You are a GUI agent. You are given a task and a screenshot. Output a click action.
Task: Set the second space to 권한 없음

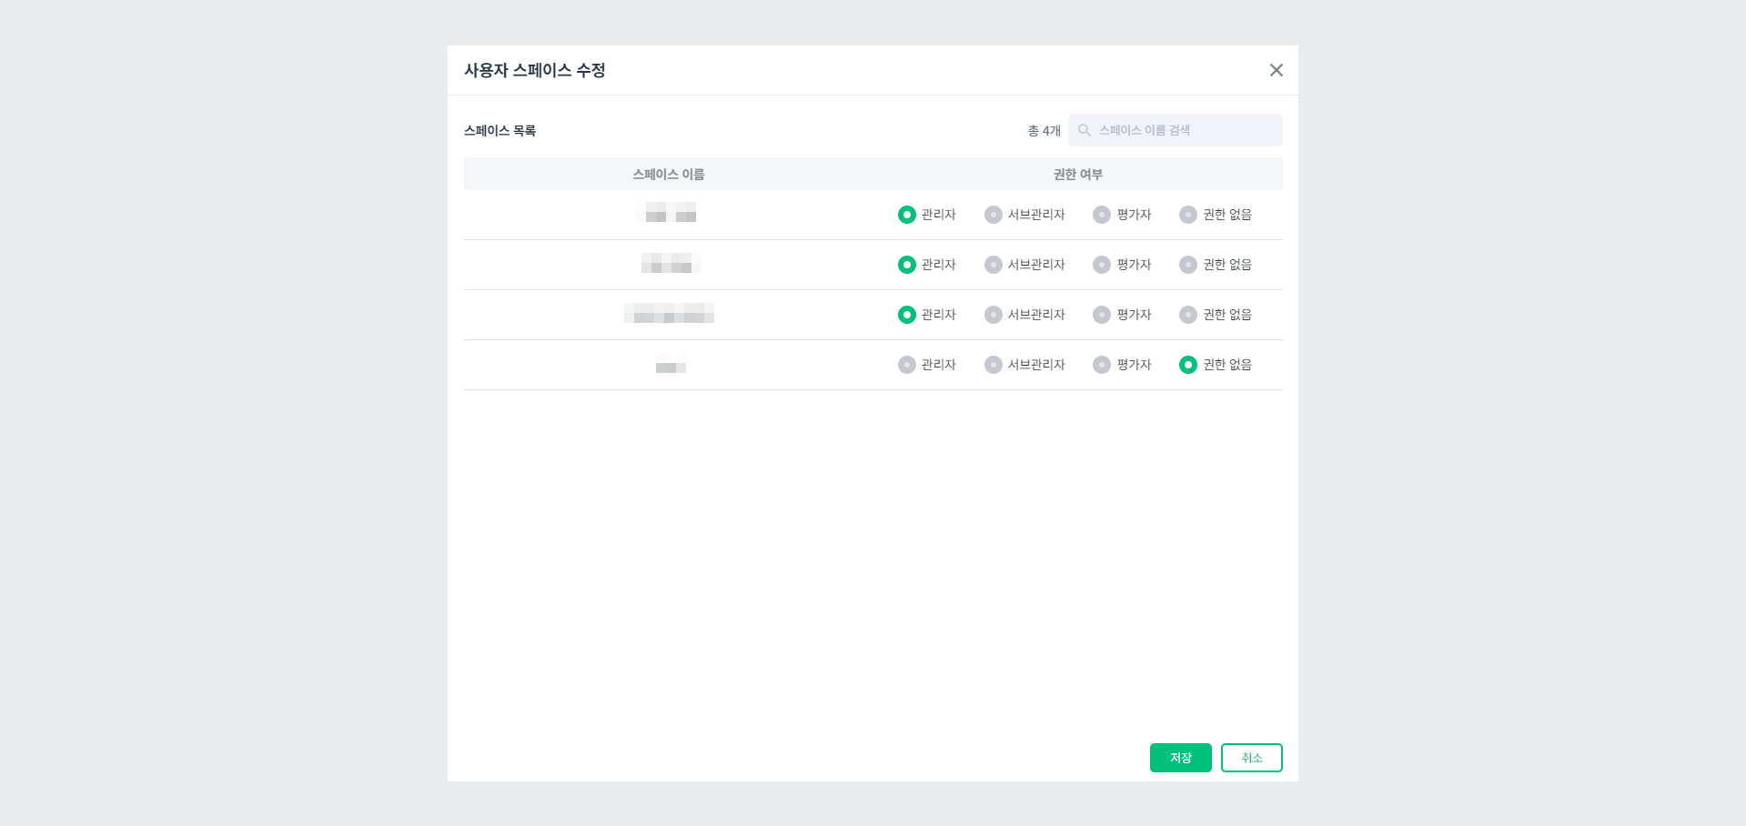pyautogui.click(x=1187, y=265)
